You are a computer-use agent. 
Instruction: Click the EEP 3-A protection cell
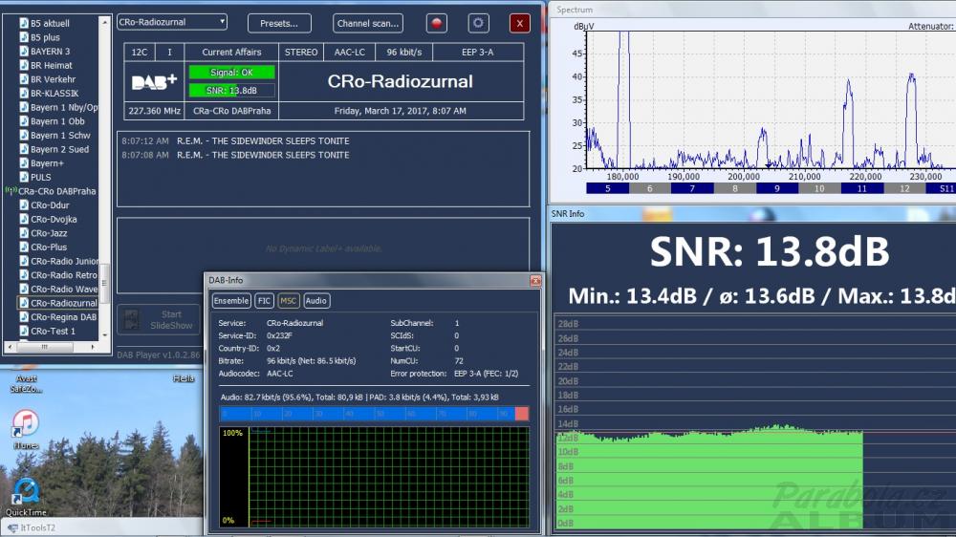click(477, 53)
